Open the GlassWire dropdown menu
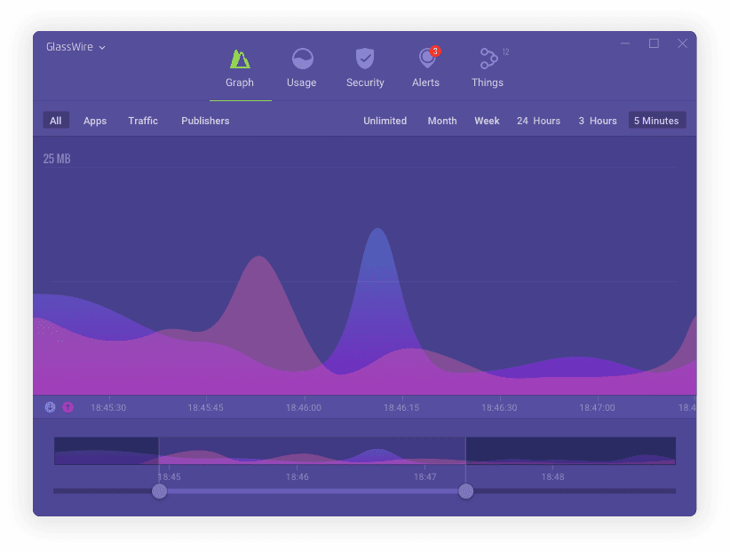This screenshot has height=551, width=730. pyautogui.click(x=102, y=47)
